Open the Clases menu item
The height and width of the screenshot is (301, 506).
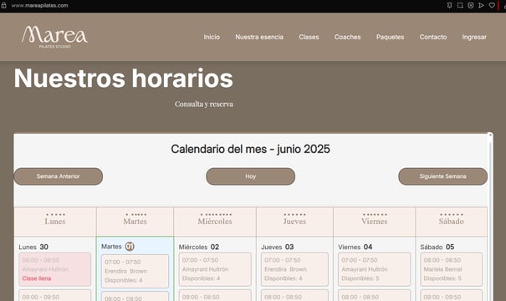tap(309, 37)
